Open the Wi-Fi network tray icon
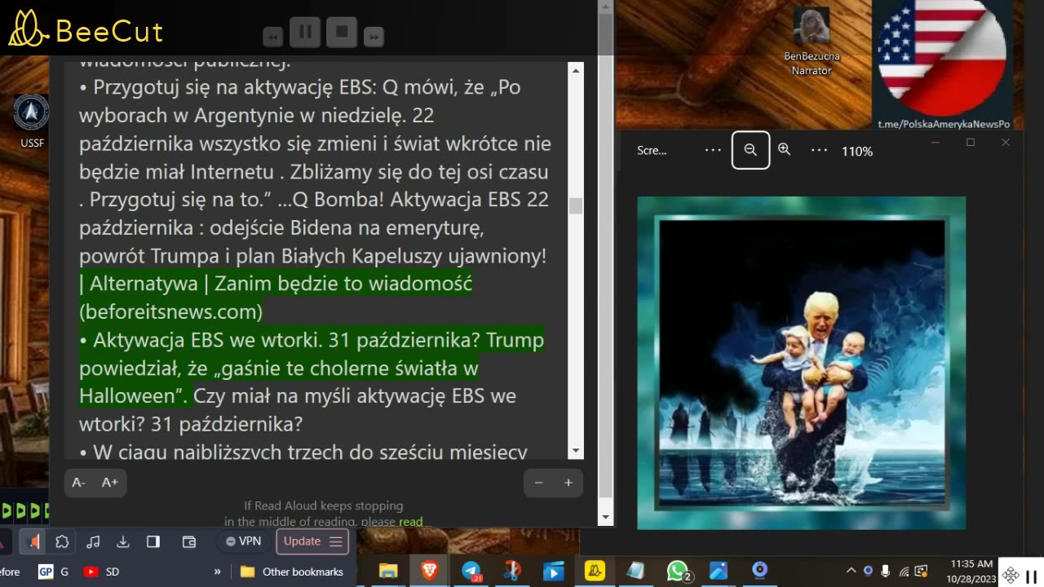Viewport: 1044px width, 587px height. (x=904, y=572)
